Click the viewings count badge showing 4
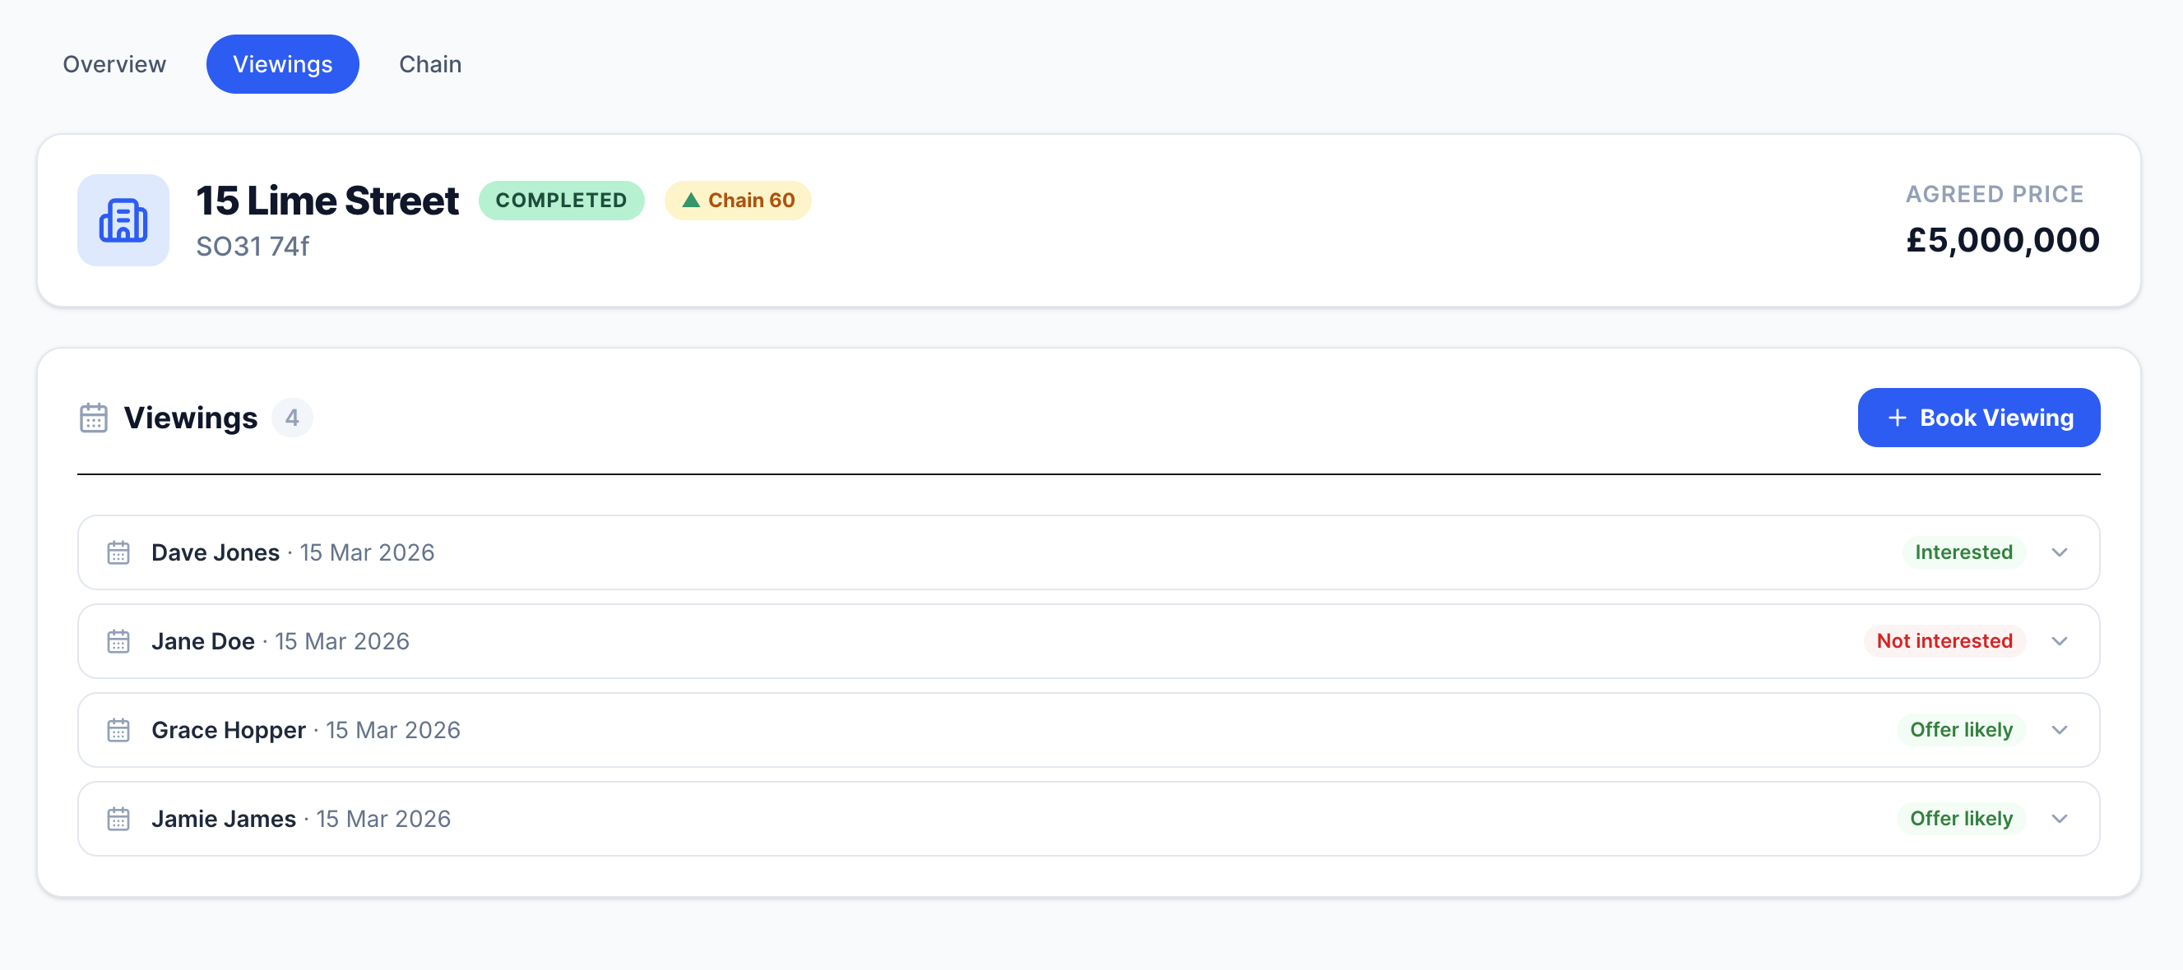The height and width of the screenshot is (970, 2183). pos(291,417)
